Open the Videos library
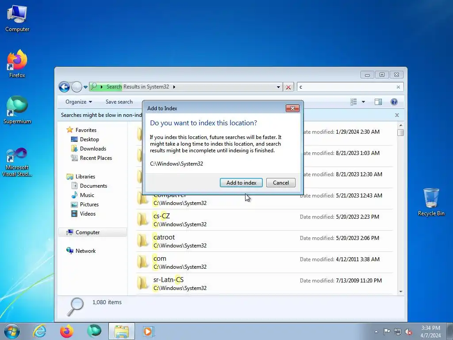The image size is (453, 340). tap(88, 213)
